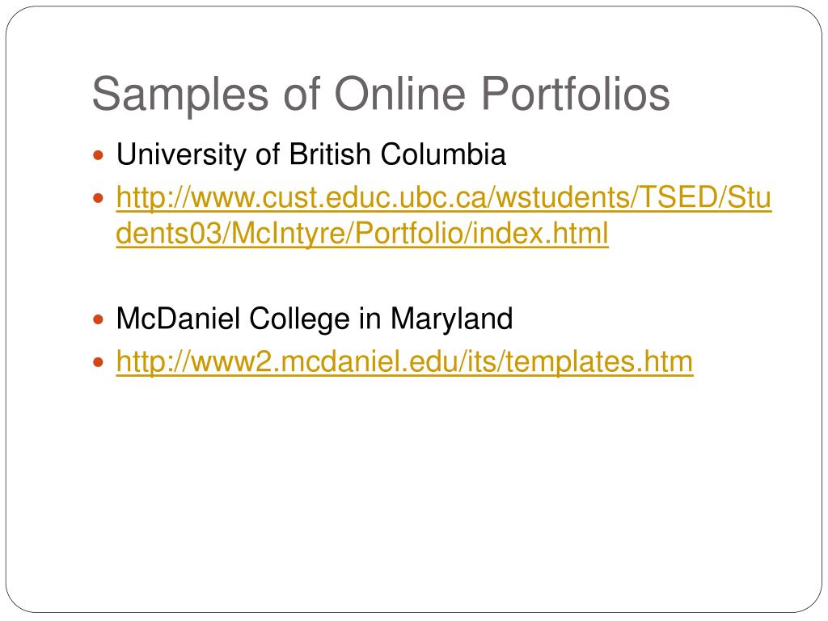Click 'index.html' at the UBC link's end

pos(540,234)
